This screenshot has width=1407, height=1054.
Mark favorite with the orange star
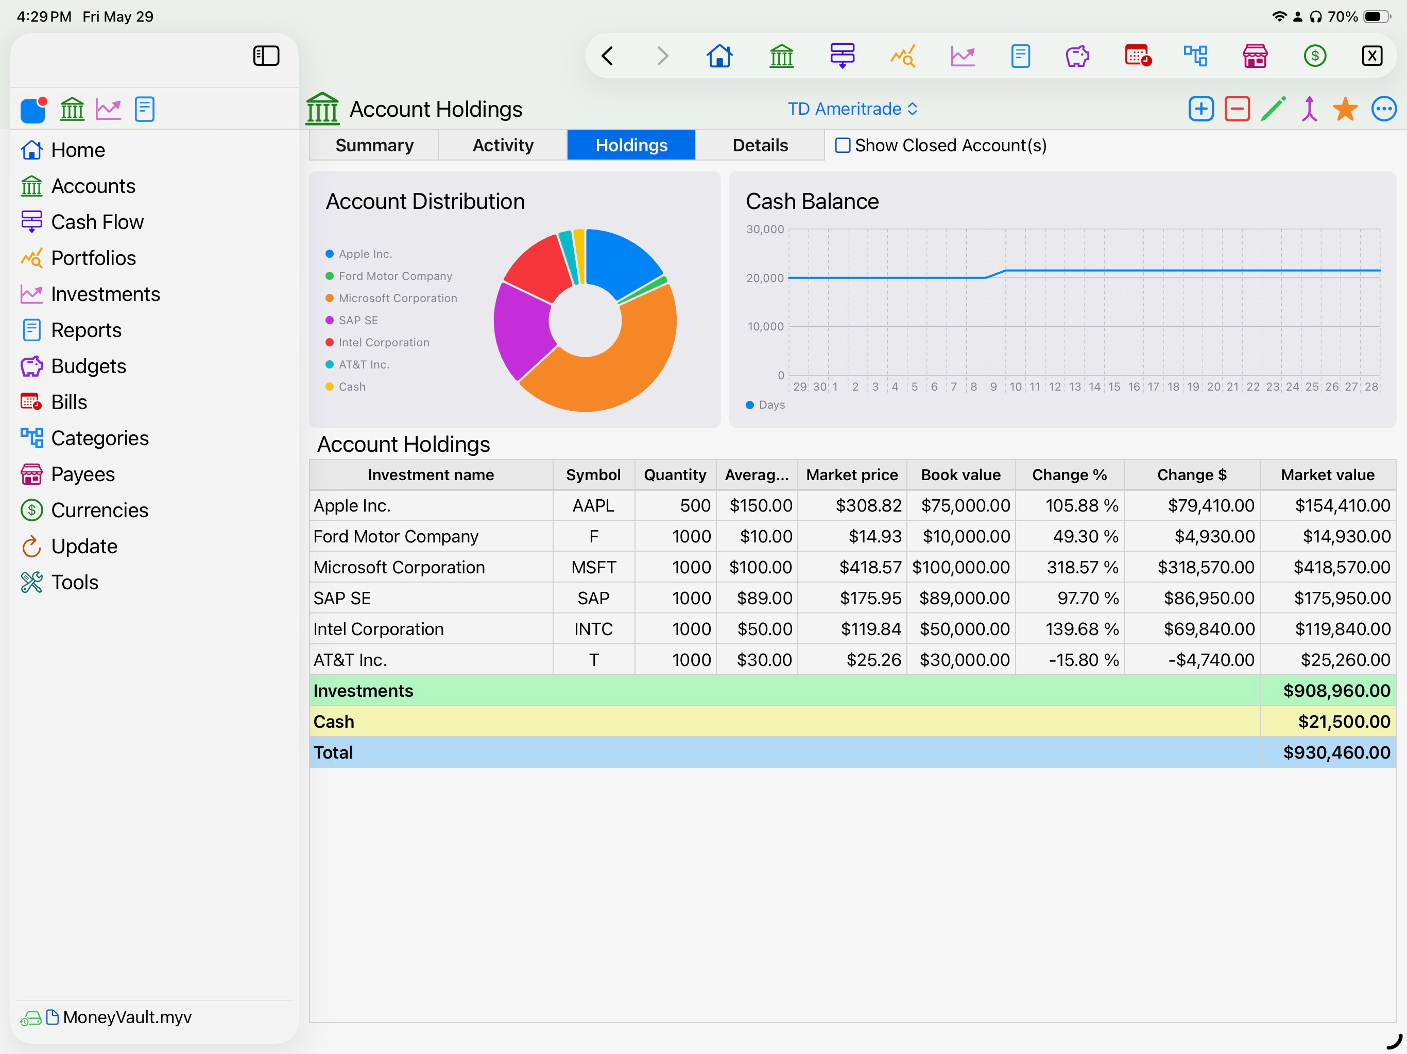(1345, 109)
